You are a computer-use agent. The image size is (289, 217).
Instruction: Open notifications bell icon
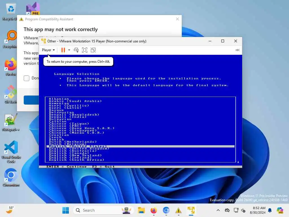270,210
